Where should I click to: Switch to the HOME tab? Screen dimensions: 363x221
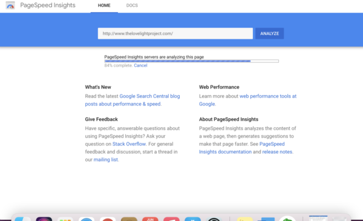coord(104,5)
